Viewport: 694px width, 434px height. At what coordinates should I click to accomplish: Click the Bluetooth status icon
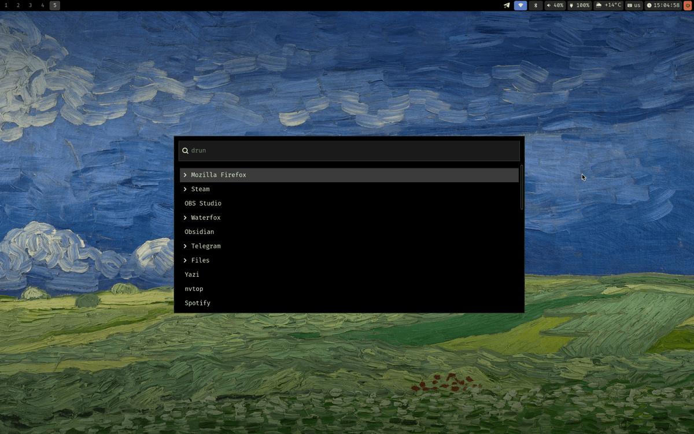[x=535, y=5]
